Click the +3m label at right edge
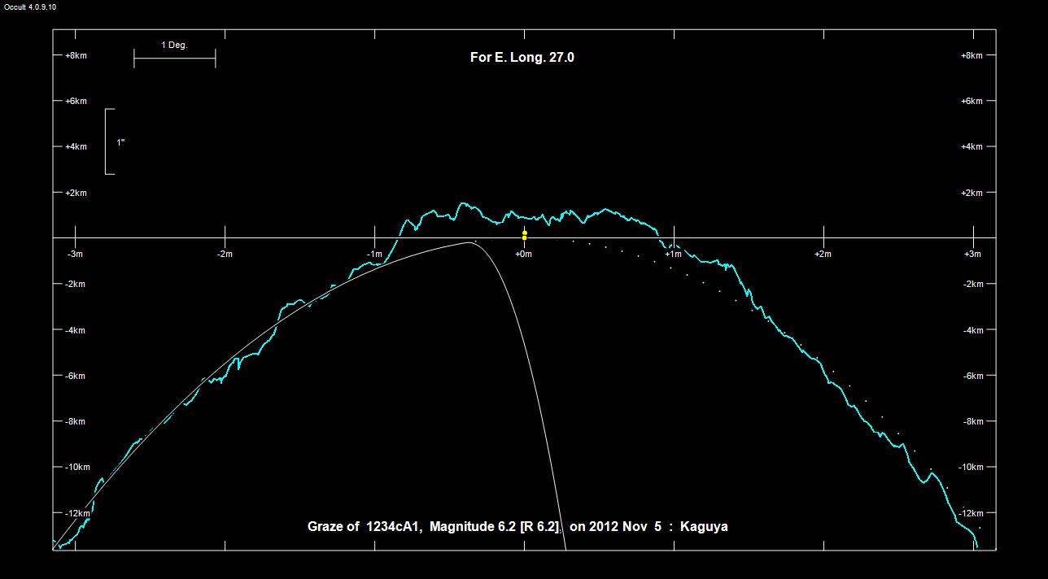This screenshot has height=579, width=1048. coord(972,254)
